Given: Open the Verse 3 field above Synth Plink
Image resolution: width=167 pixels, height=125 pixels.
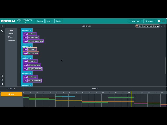Looking at the screenshot, I should (32, 49).
